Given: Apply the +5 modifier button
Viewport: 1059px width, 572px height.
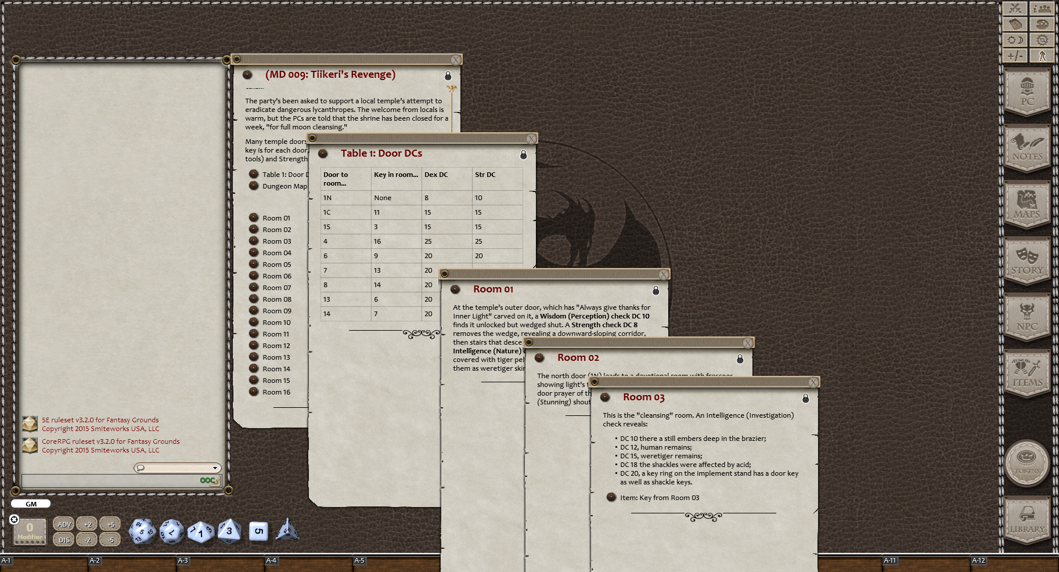Looking at the screenshot, I should (x=110, y=523).
